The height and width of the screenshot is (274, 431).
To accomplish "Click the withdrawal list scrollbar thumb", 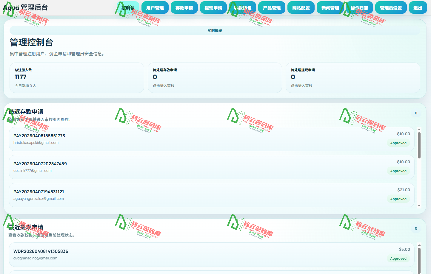I will [419, 261].
